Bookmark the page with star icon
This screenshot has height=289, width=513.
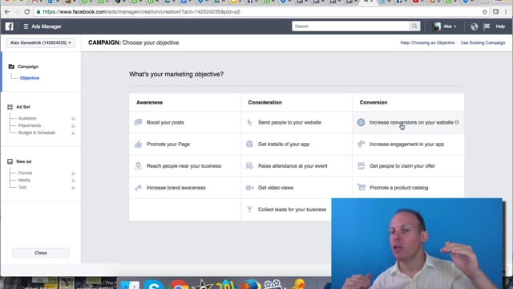[x=484, y=12]
